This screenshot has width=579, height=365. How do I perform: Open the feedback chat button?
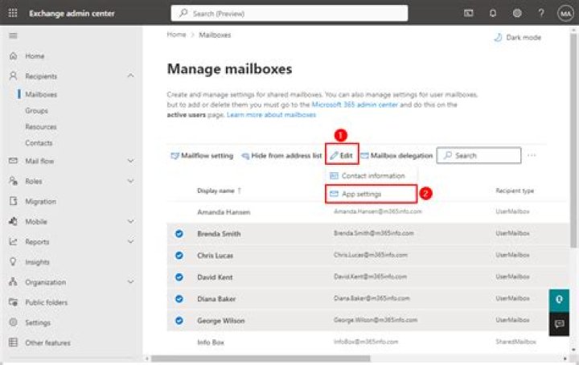pos(559,324)
